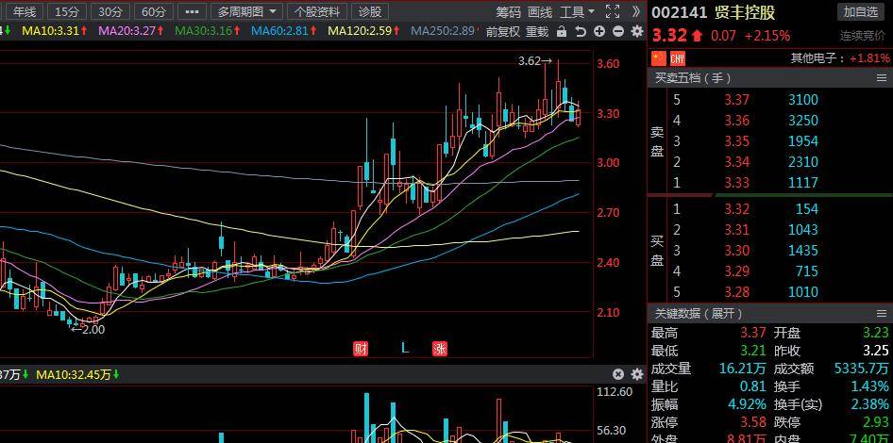Toggle 前复权 price adjustment mode

(x=503, y=32)
